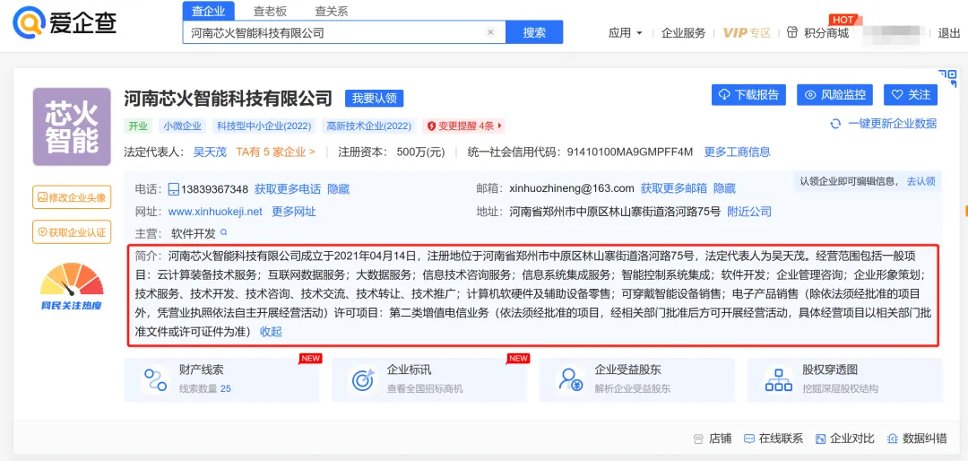968x461 pixels.
Task: Click the 高新技术企业(2022) tag
Action: click(x=369, y=126)
